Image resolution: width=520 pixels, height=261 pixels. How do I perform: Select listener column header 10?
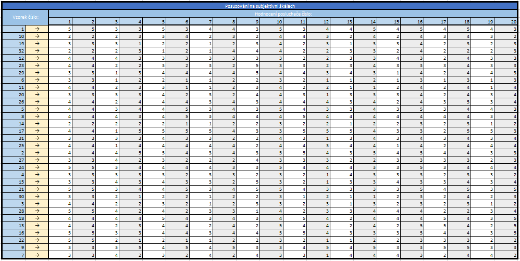[x=271, y=22]
